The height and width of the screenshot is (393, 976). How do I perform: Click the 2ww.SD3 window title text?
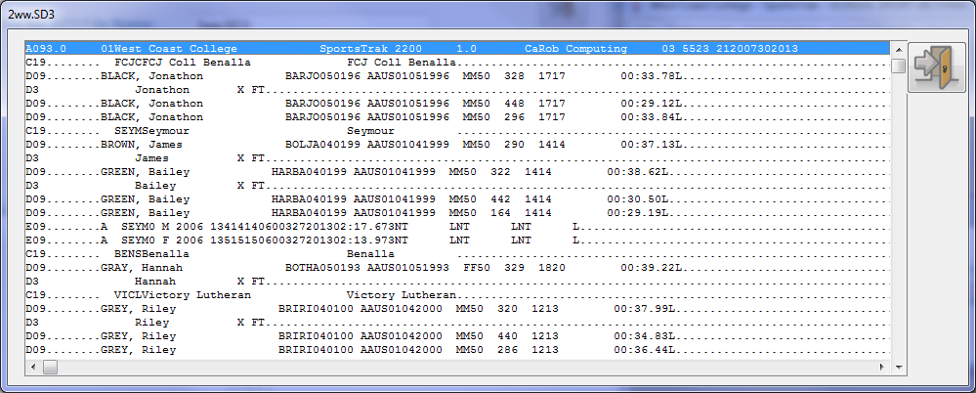31,15
